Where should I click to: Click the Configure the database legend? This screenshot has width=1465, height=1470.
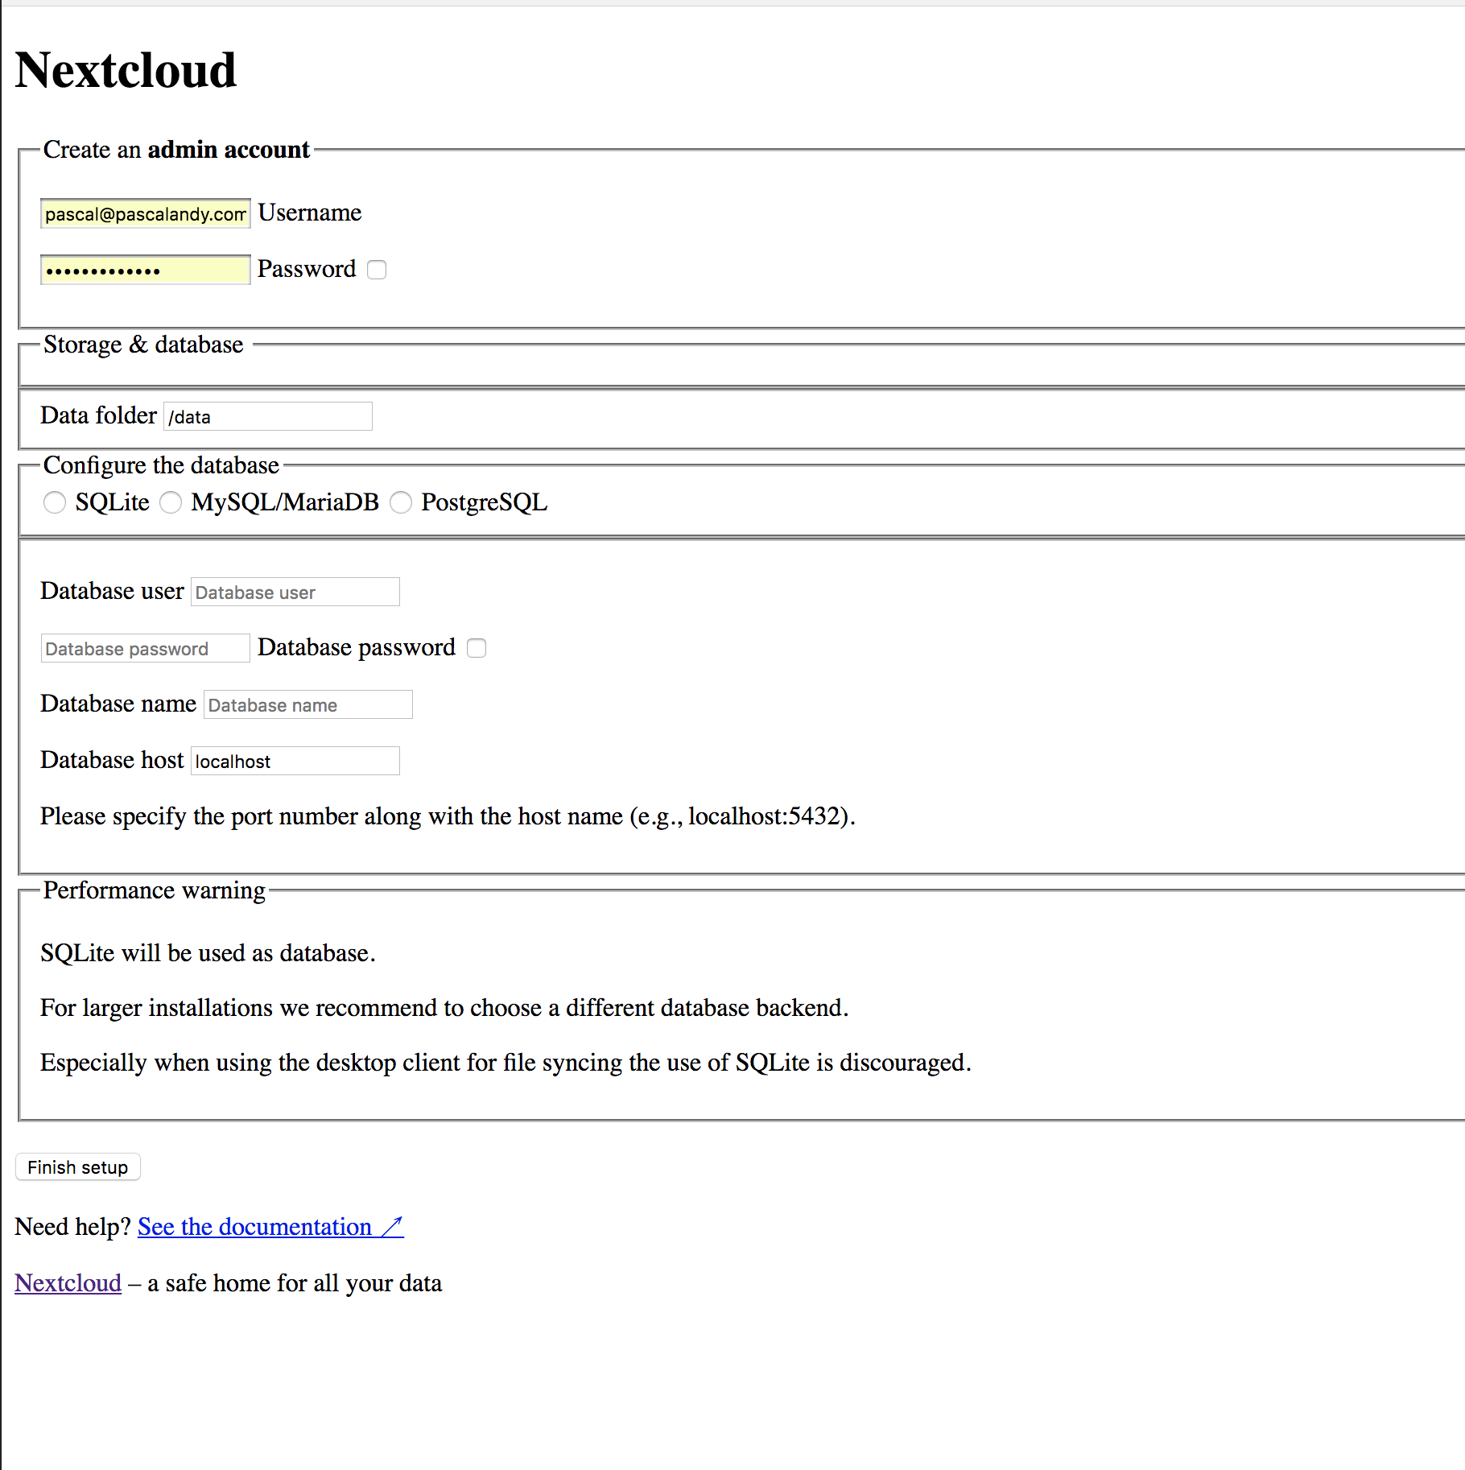162,465
